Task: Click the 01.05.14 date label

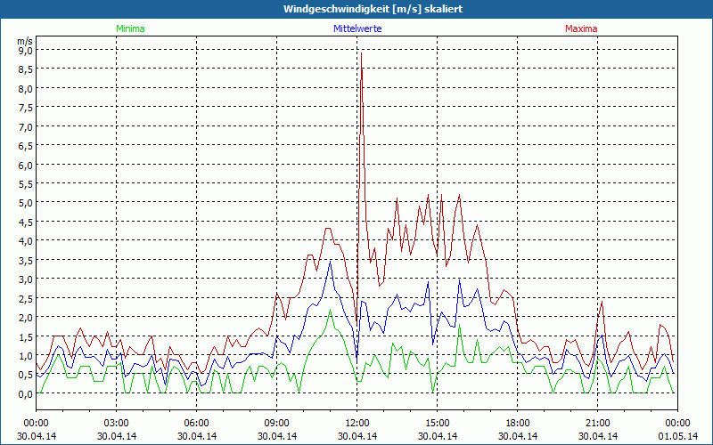Action: click(x=677, y=436)
